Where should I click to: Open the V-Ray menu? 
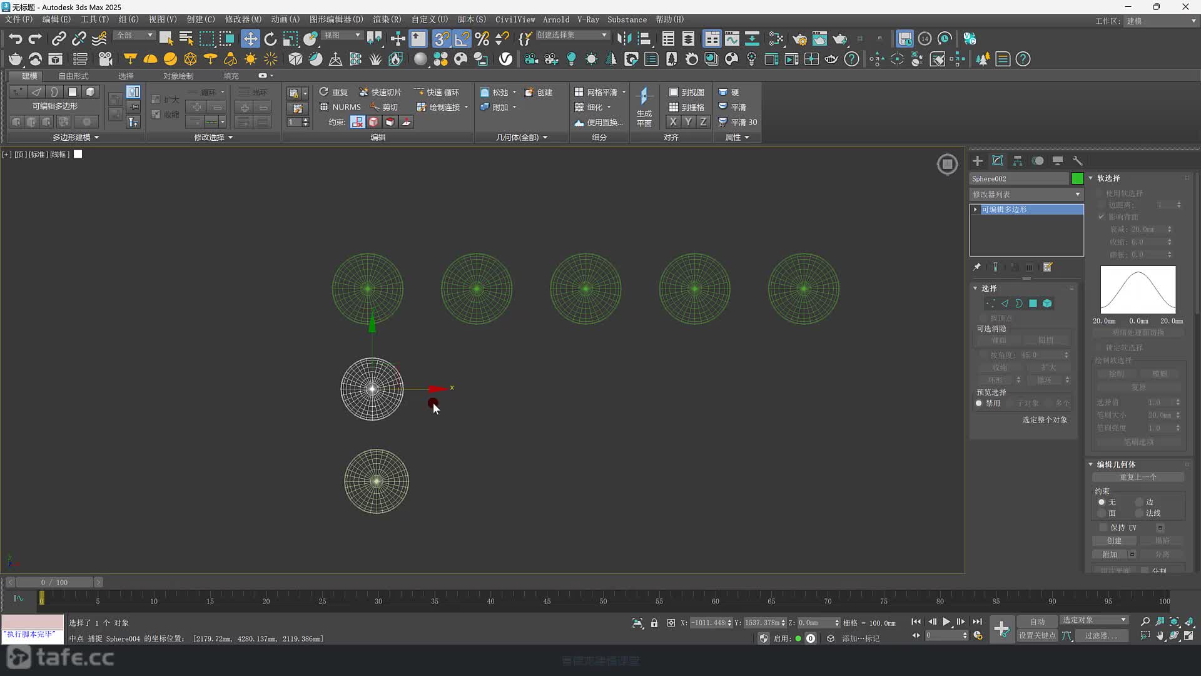pos(588,19)
